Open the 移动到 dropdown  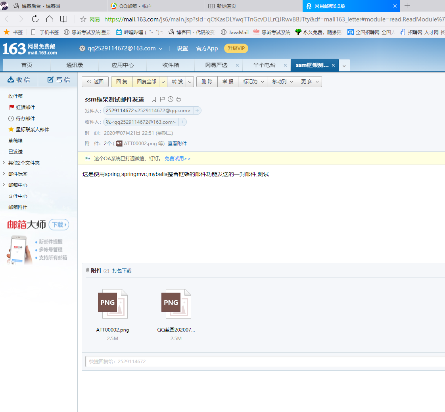282,82
